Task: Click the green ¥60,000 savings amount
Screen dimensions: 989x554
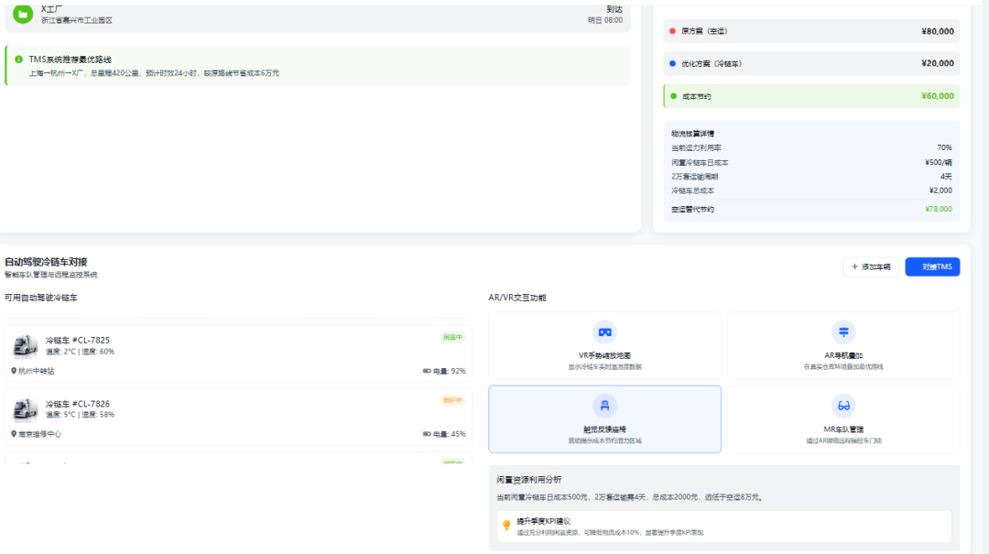Action: point(938,96)
